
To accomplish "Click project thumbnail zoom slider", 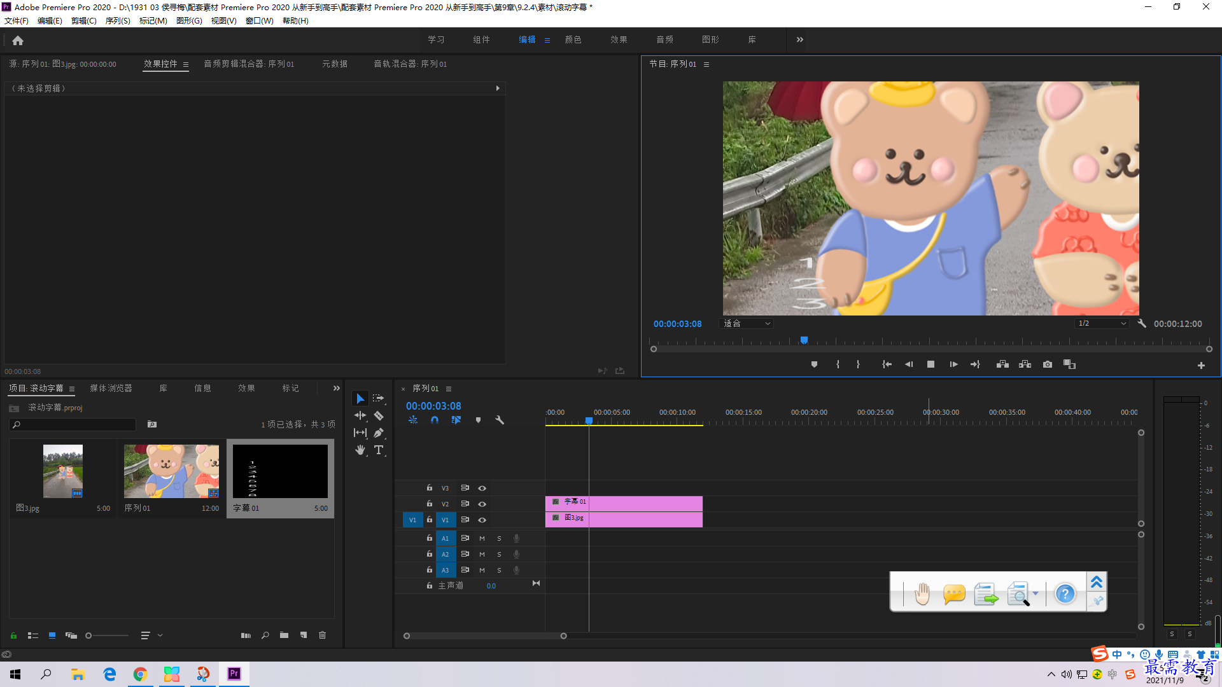I will (107, 635).
